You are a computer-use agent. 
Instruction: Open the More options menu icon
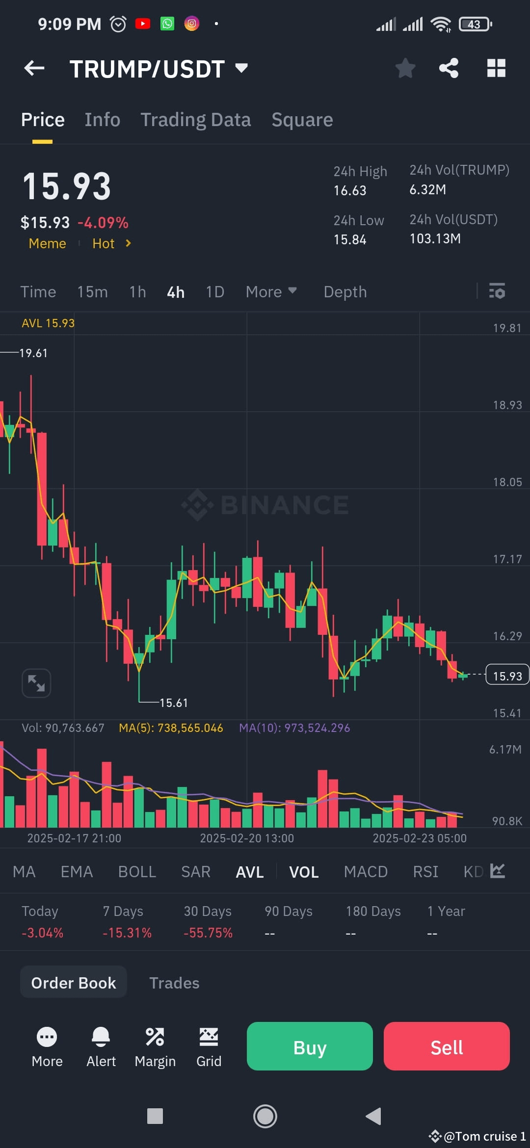47,1036
